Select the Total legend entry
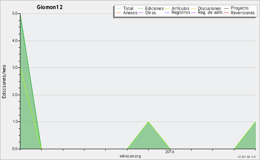The height and width of the screenshot is (160, 260). (128, 8)
